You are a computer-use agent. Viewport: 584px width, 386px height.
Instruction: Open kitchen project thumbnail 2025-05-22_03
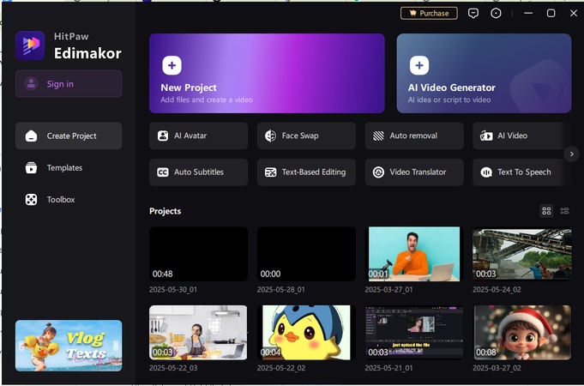click(x=198, y=333)
